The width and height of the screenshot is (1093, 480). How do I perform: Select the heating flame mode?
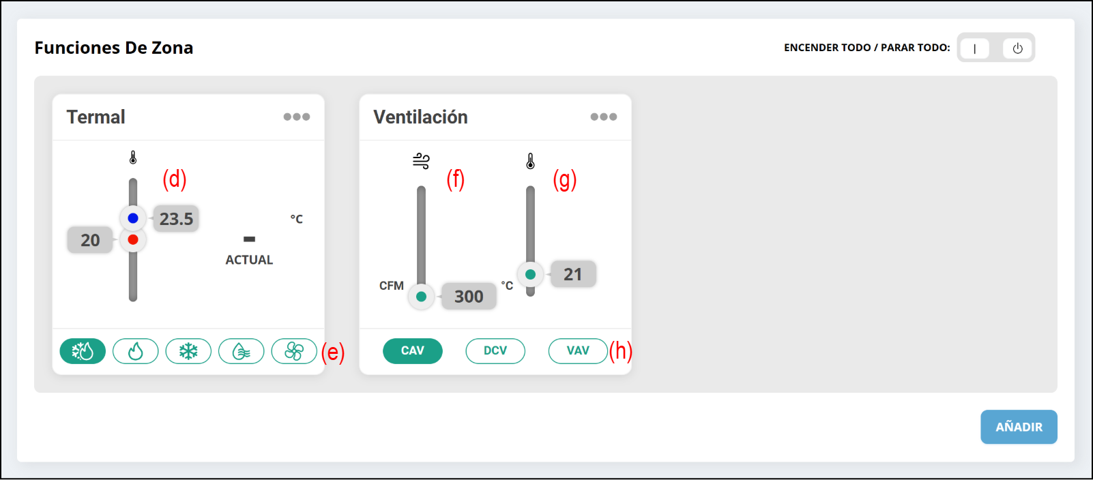[136, 351]
